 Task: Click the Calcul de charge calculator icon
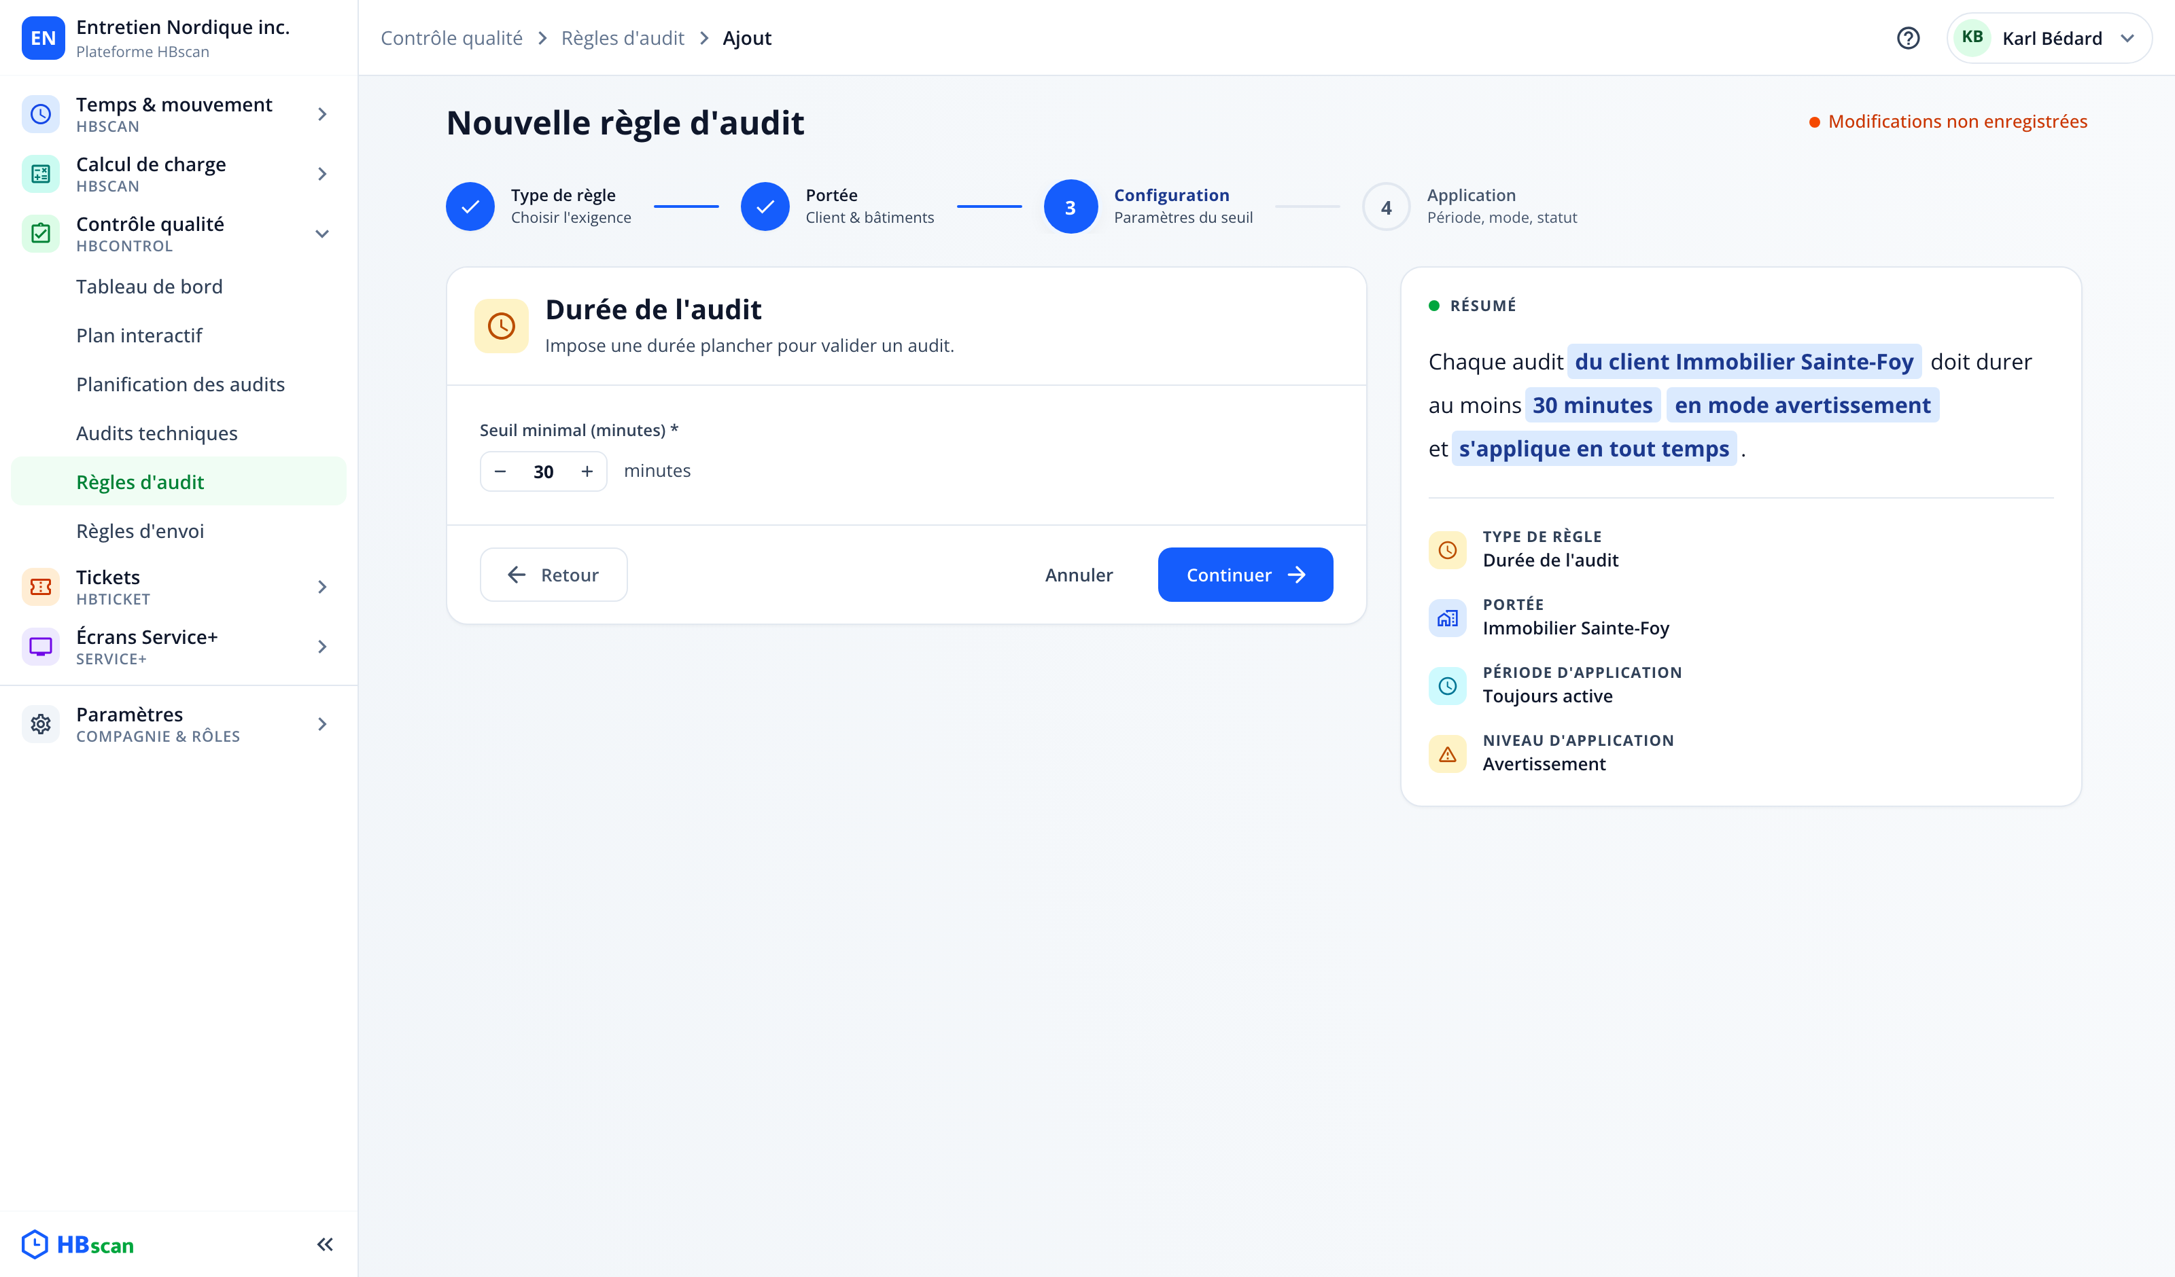[41, 173]
